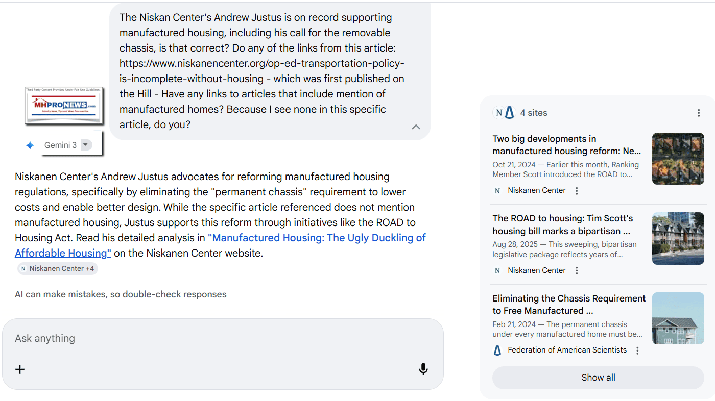The image size is (715, 401).
Task: Open the Ugly Duckling of Affordable Housing link
Action: (317, 238)
